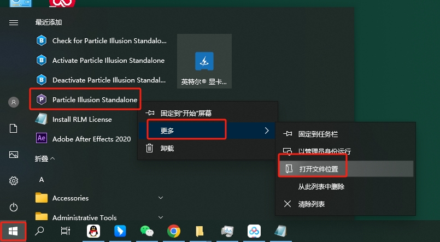Image resolution: width=440 pixels, height=242 pixels.
Task: Open the 更多 submenu
Action: (x=208, y=131)
